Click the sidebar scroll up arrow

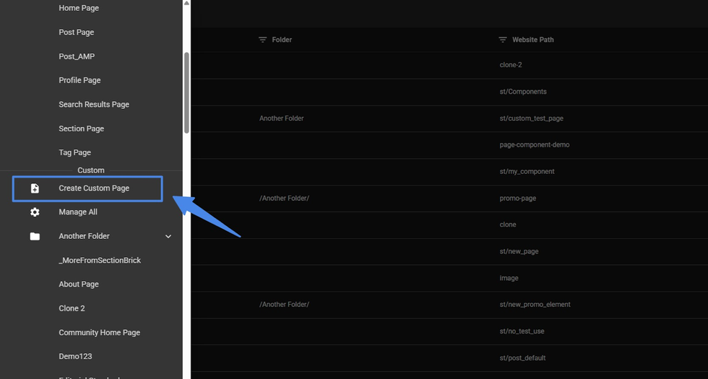pos(186,4)
